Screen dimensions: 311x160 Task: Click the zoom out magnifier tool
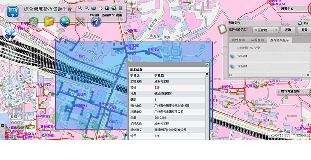87,7
